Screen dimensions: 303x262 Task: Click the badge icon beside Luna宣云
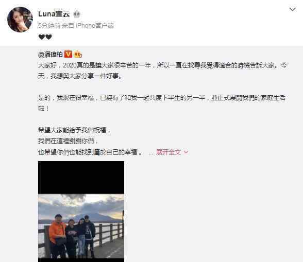[77, 14]
